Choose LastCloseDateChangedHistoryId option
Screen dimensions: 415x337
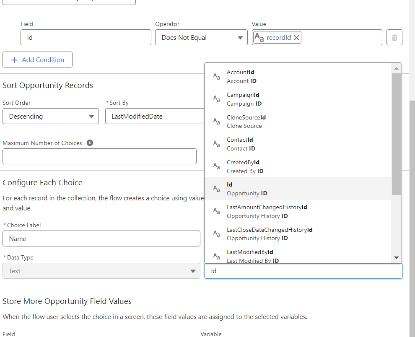point(298,234)
